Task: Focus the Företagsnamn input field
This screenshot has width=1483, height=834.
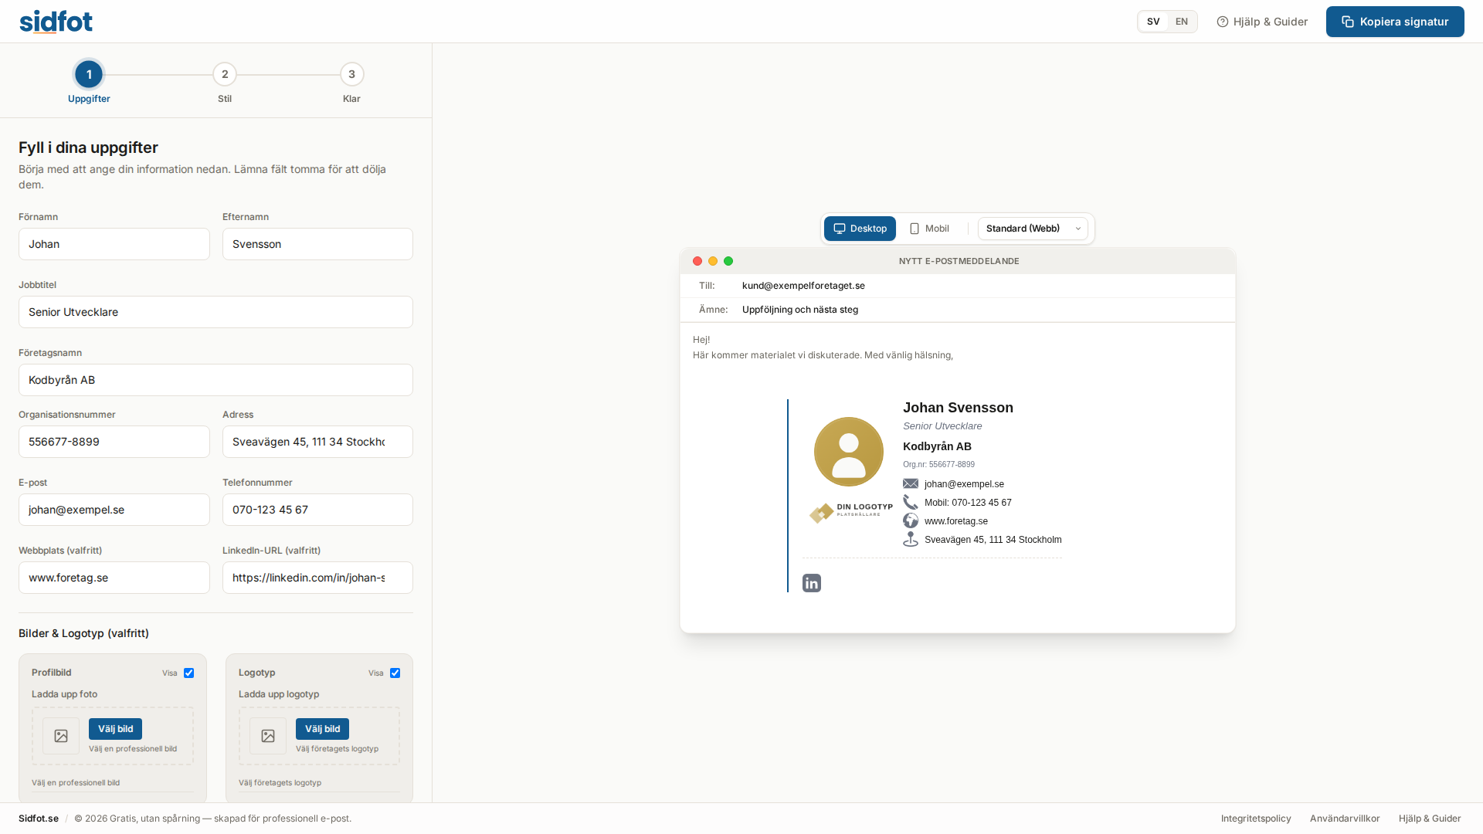Action: point(215,380)
